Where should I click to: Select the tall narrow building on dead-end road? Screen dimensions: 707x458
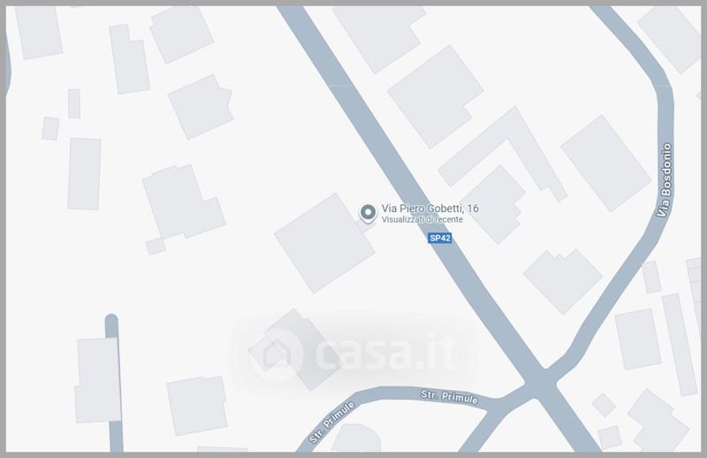98,380
